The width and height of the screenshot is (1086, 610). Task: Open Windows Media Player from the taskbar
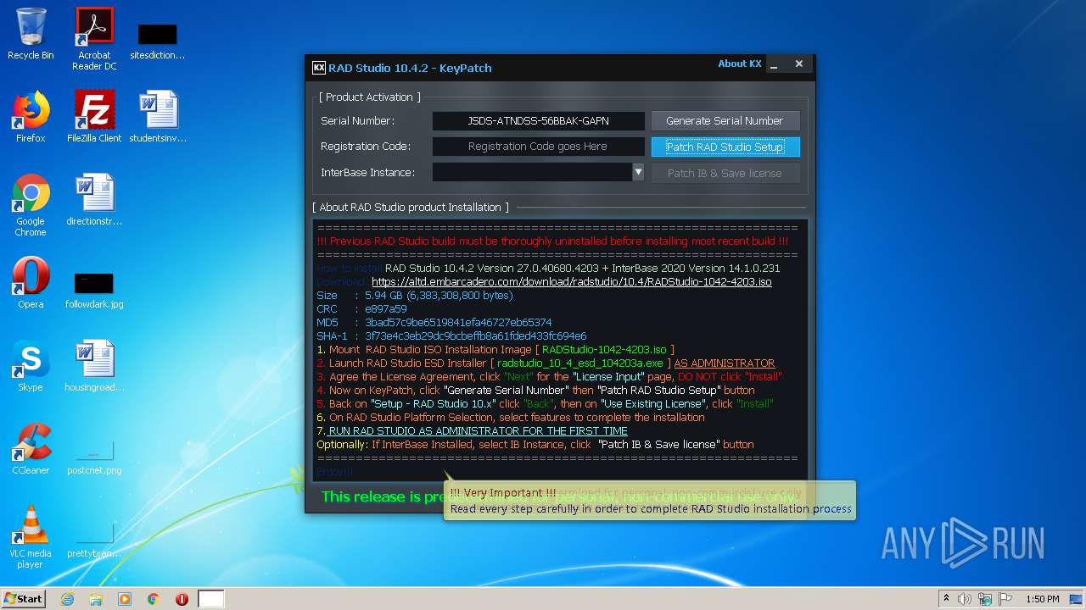tap(125, 599)
